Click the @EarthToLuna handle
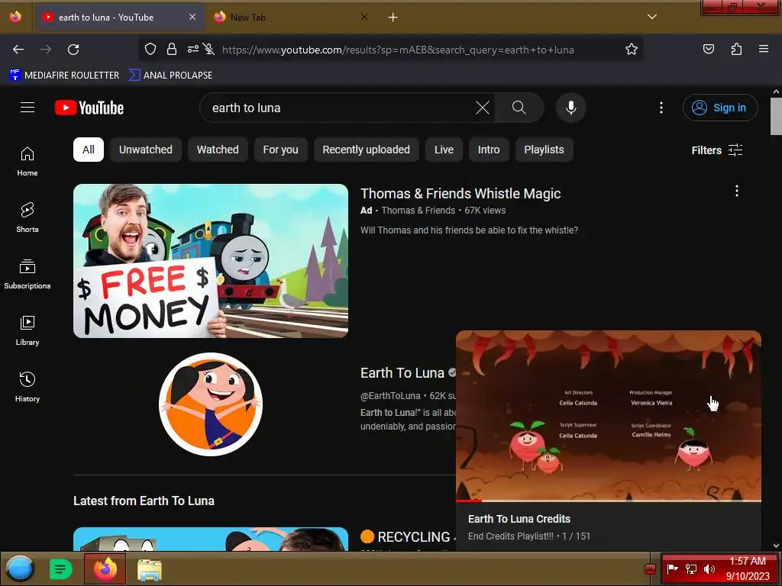The width and height of the screenshot is (782, 586). tap(390, 396)
